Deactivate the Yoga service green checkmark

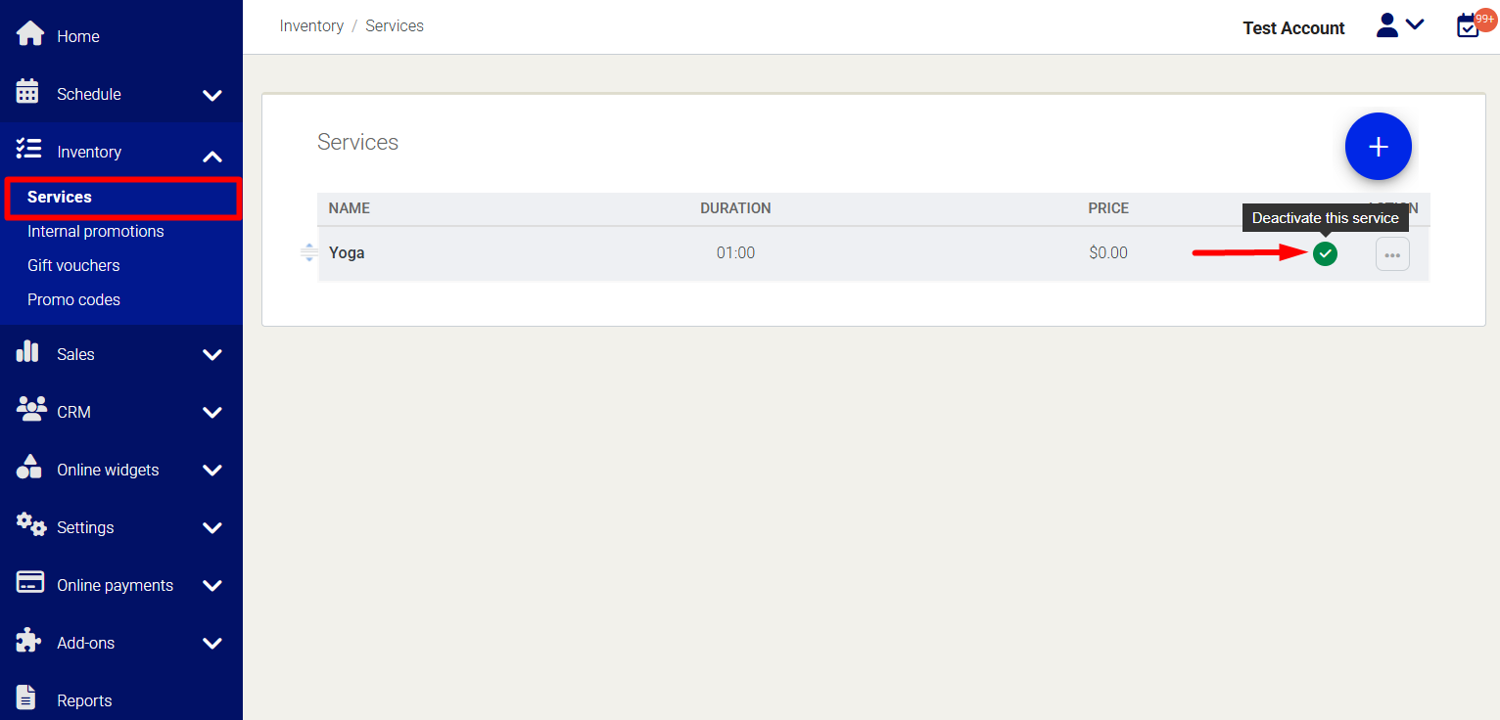pyautogui.click(x=1325, y=254)
